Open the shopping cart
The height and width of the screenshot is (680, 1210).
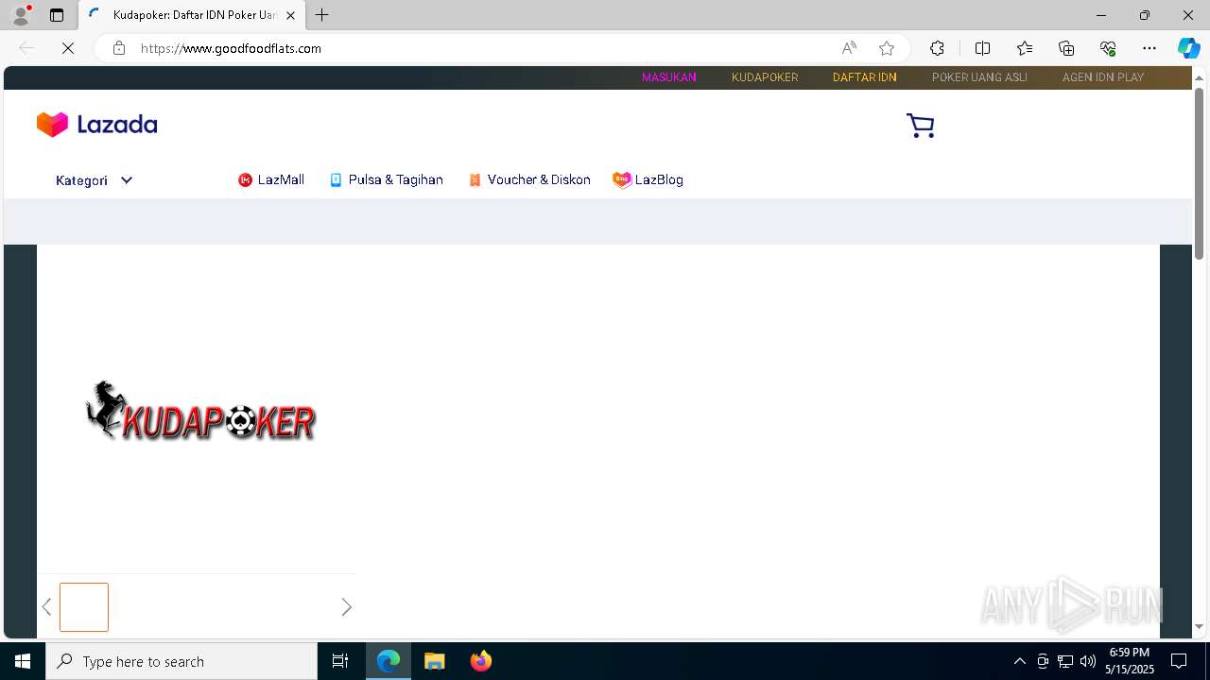921,126
